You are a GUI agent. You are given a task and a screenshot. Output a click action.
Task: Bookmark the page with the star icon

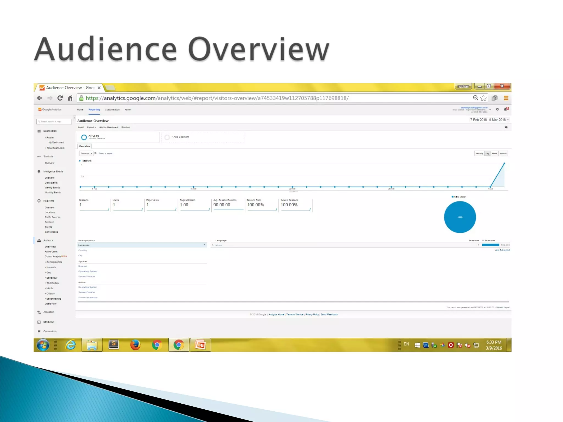pyautogui.click(x=484, y=98)
